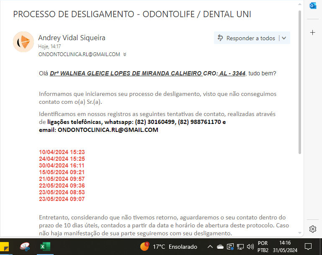322x255 pixels.
Task: Click the Hoje, 14:17 timestamp
Action: pyautogui.click(x=49, y=46)
